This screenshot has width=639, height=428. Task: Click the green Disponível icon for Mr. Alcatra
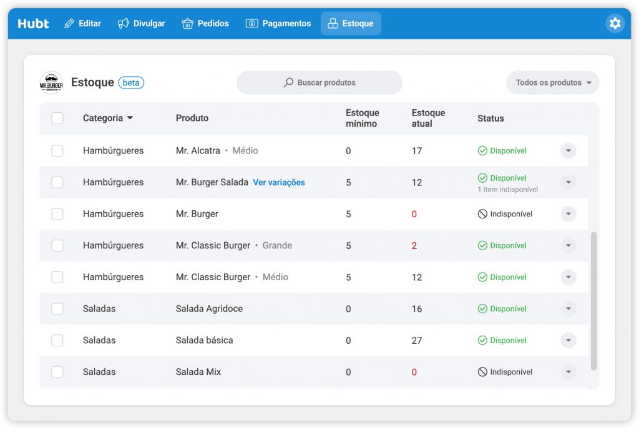482,151
